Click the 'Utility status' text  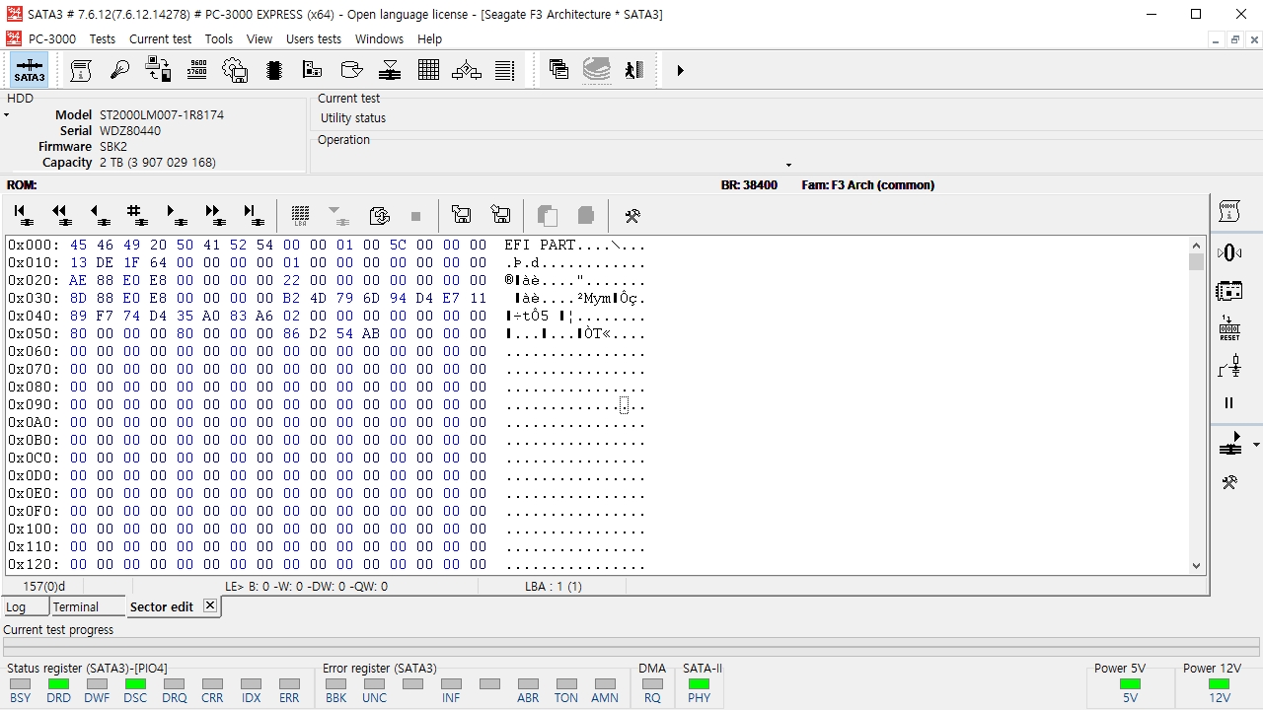pos(353,118)
